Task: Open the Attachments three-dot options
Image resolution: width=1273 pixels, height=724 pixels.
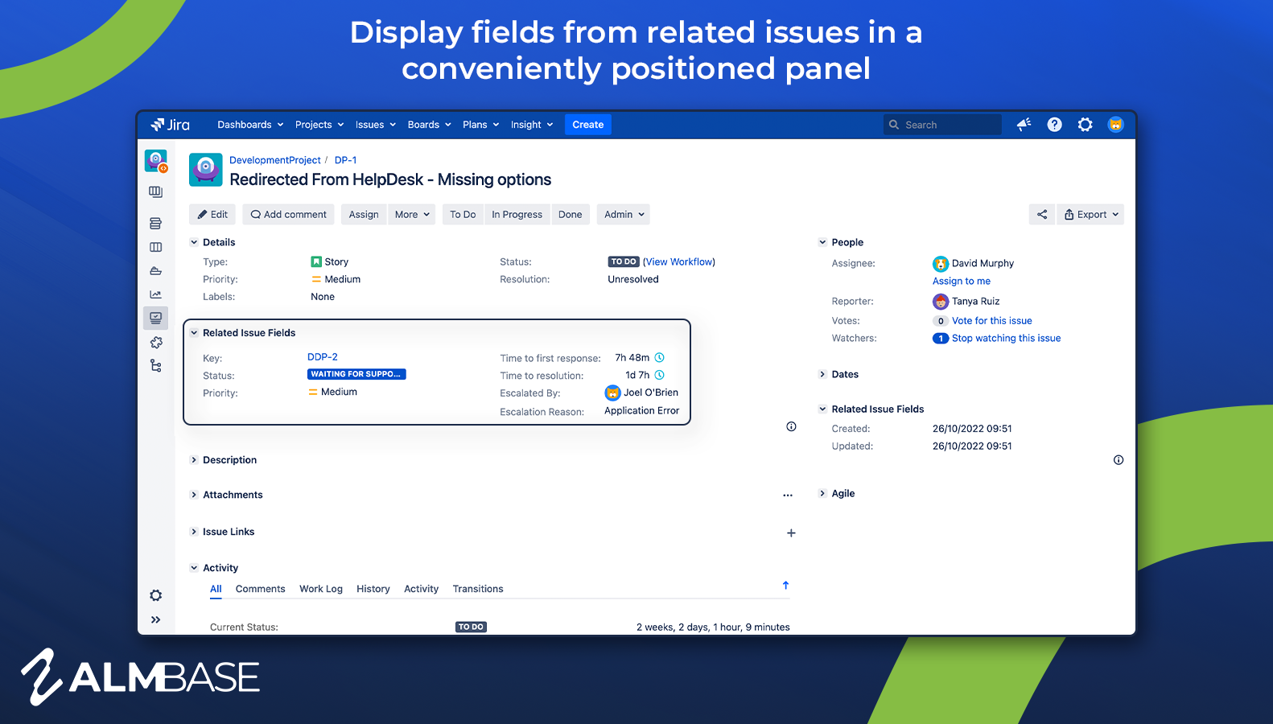Action: pos(788,496)
